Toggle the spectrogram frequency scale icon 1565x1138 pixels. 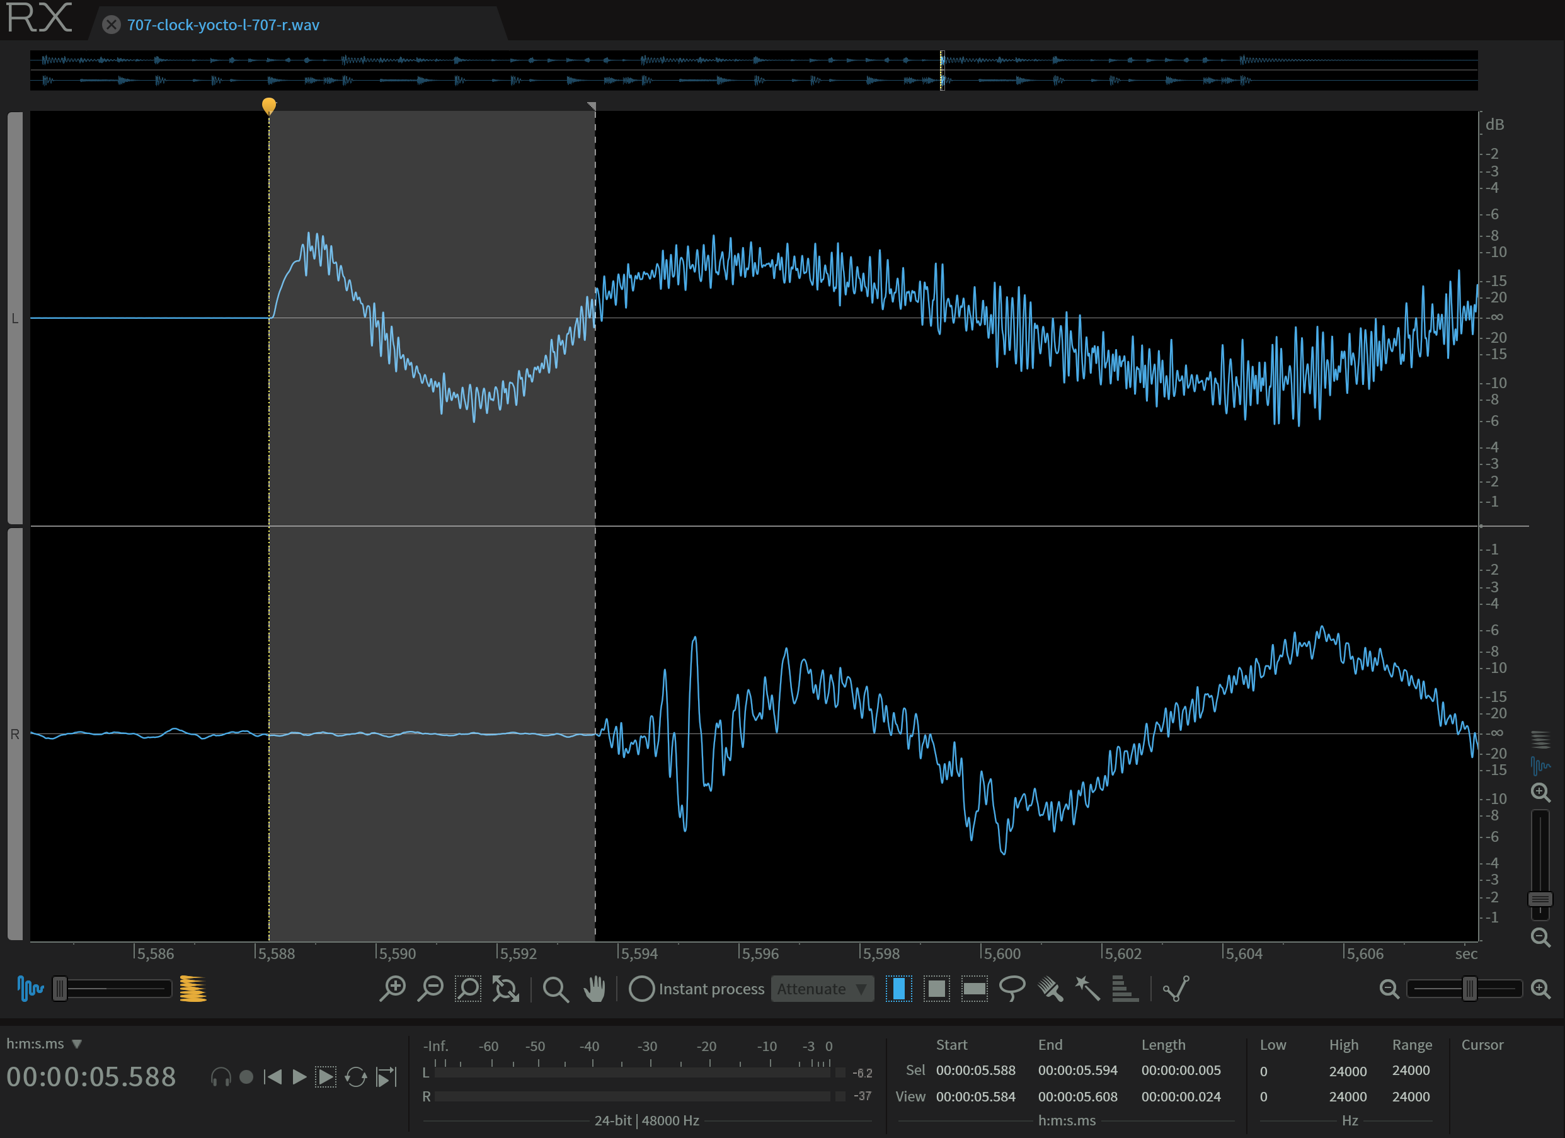1540,739
